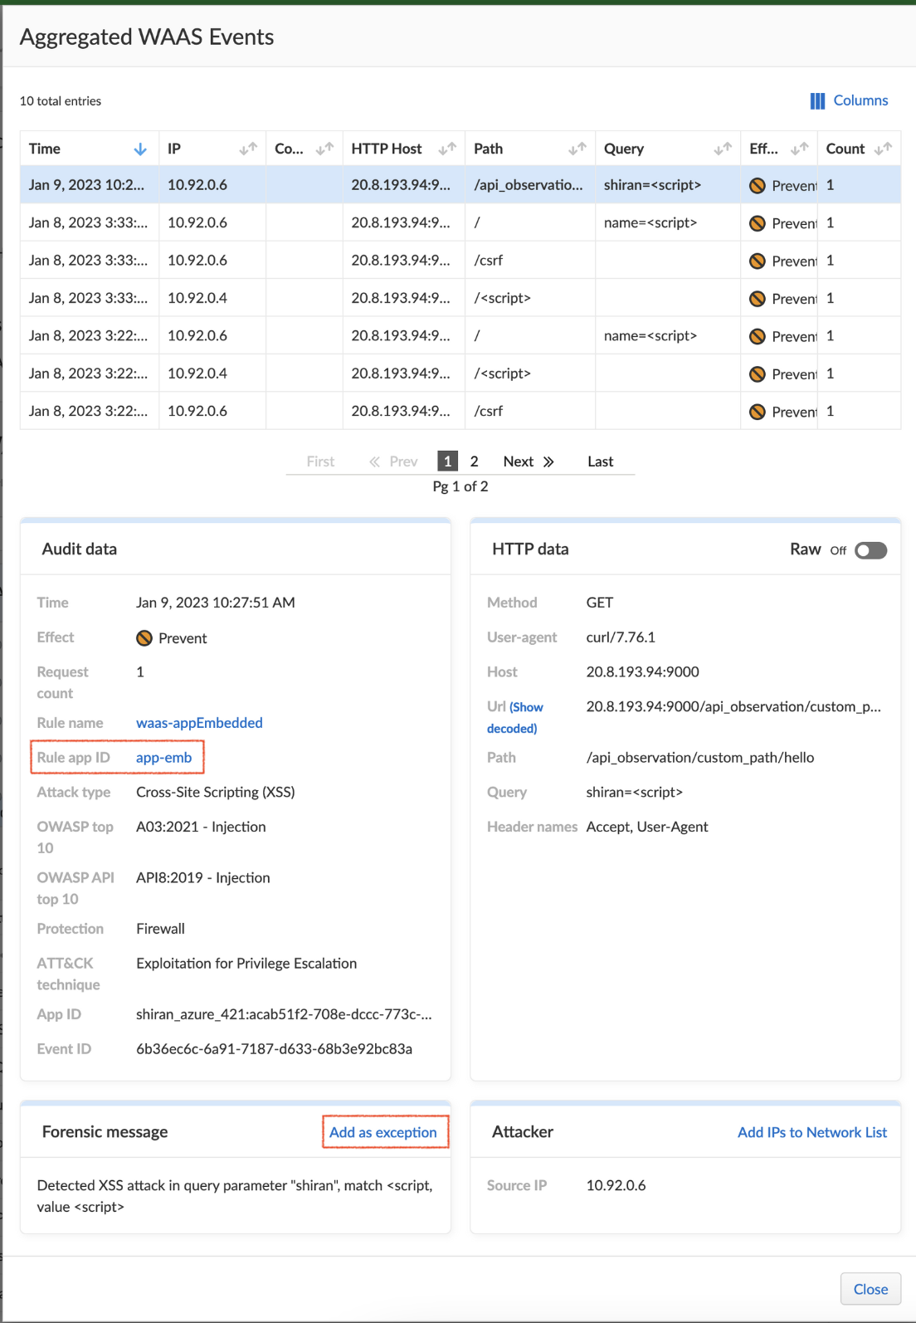Click path /api_observation/custom_path/hello

click(700, 758)
